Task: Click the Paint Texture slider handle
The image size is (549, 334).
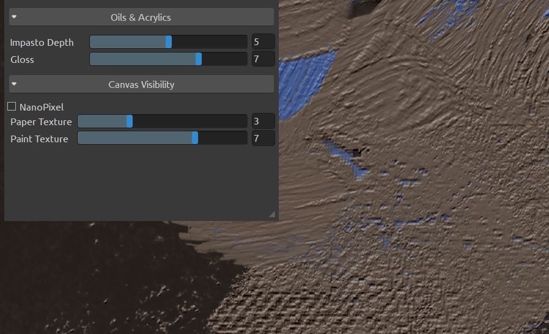Action: point(195,139)
